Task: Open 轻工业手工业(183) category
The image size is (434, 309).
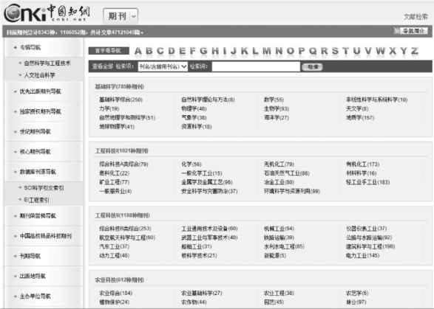Action: pyautogui.click(x=367, y=182)
